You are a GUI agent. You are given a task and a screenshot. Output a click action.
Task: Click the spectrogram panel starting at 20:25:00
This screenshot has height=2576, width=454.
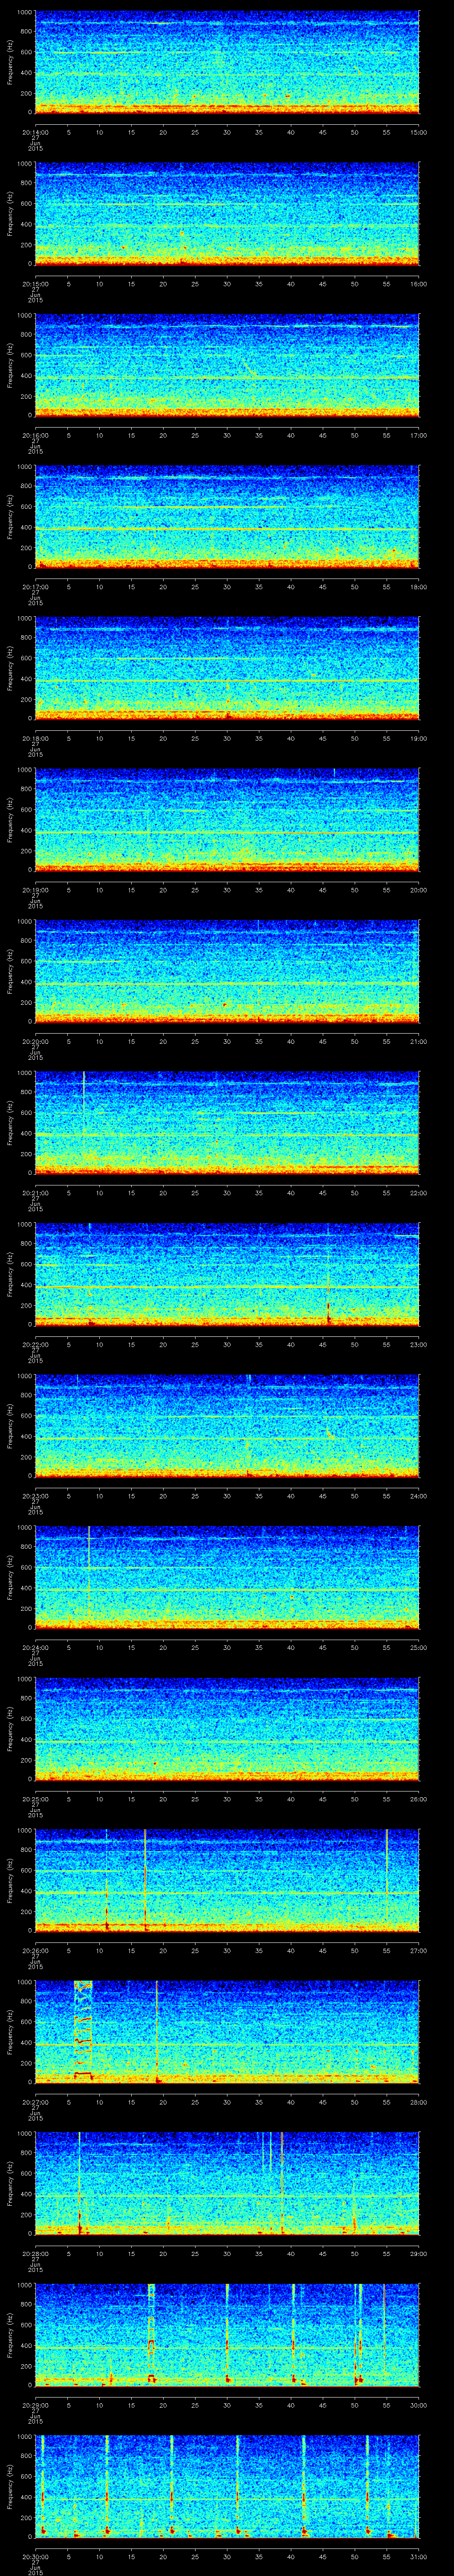tap(227, 1729)
